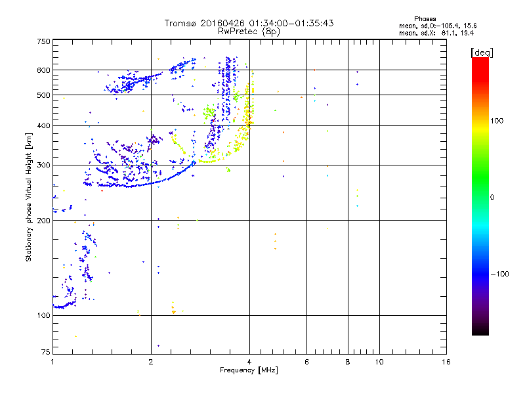Viewport: 525px width, 394px height.
Task: Click the x-axis tick '1'
Action: [x=52, y=362]
